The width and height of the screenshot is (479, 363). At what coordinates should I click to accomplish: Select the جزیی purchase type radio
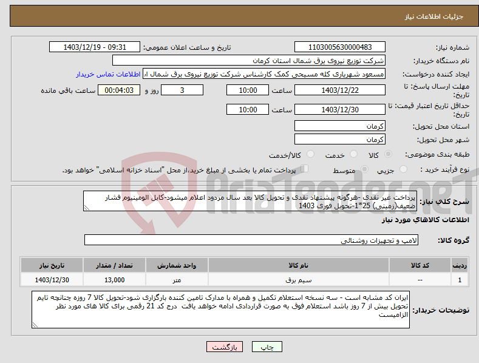(403, 169)
